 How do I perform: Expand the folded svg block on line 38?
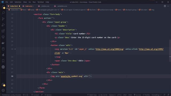click(x=15, y=49)
